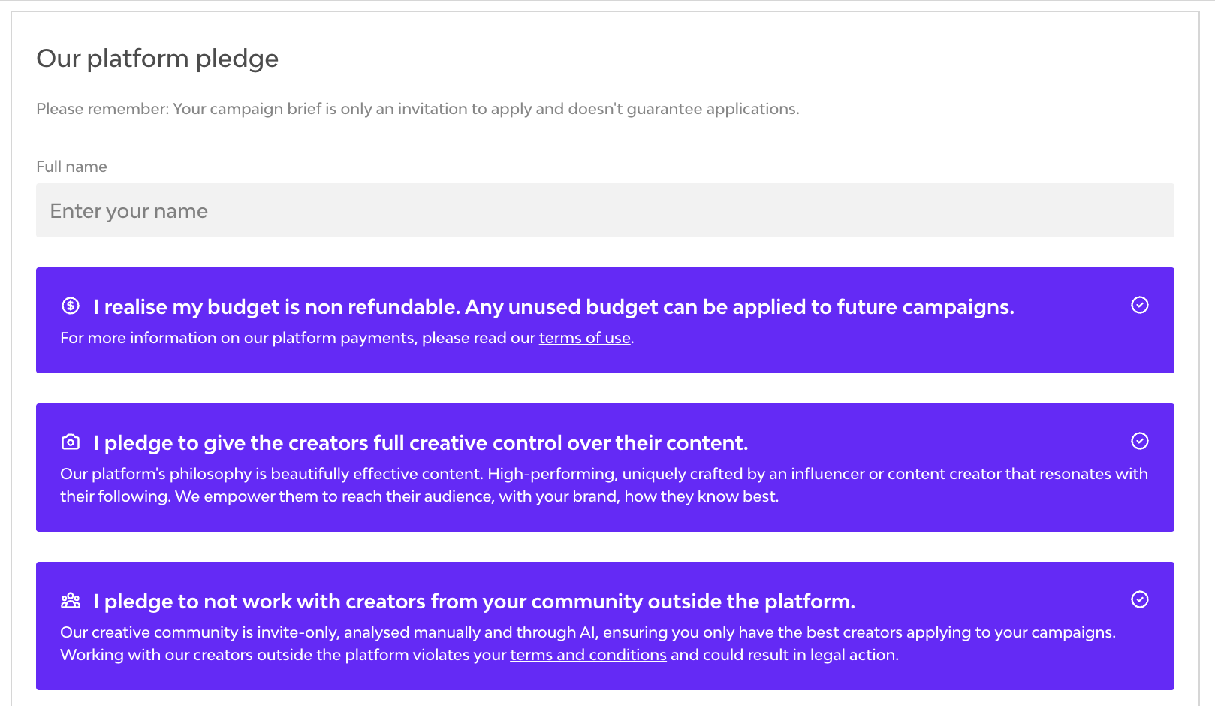The width and height of the screenshot is (1215, 706).
Task: Select the 'full creative control' pledge title
Action: tap(421, 443)
